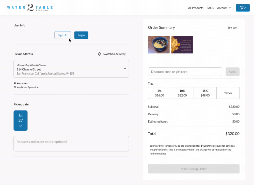Select the 5% tip option
The width and height of the screenshot is (254, 185).
pyautogui.click(x=159, y=93)
